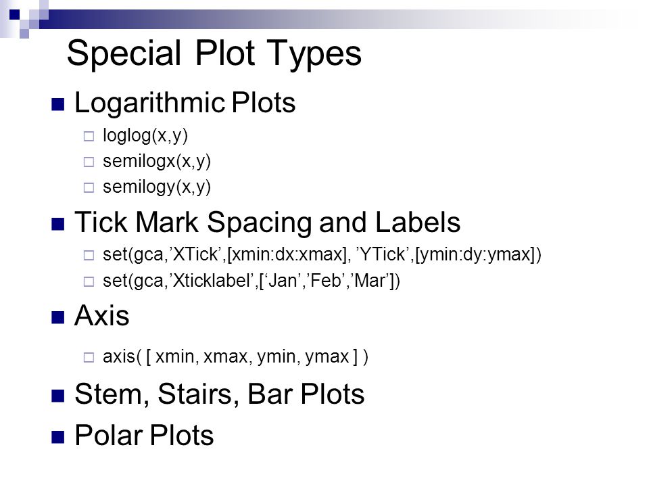This screenshot has width=649, height=487.
Task: Click the blue bullet beside Axis
Action: click(58, 317)
